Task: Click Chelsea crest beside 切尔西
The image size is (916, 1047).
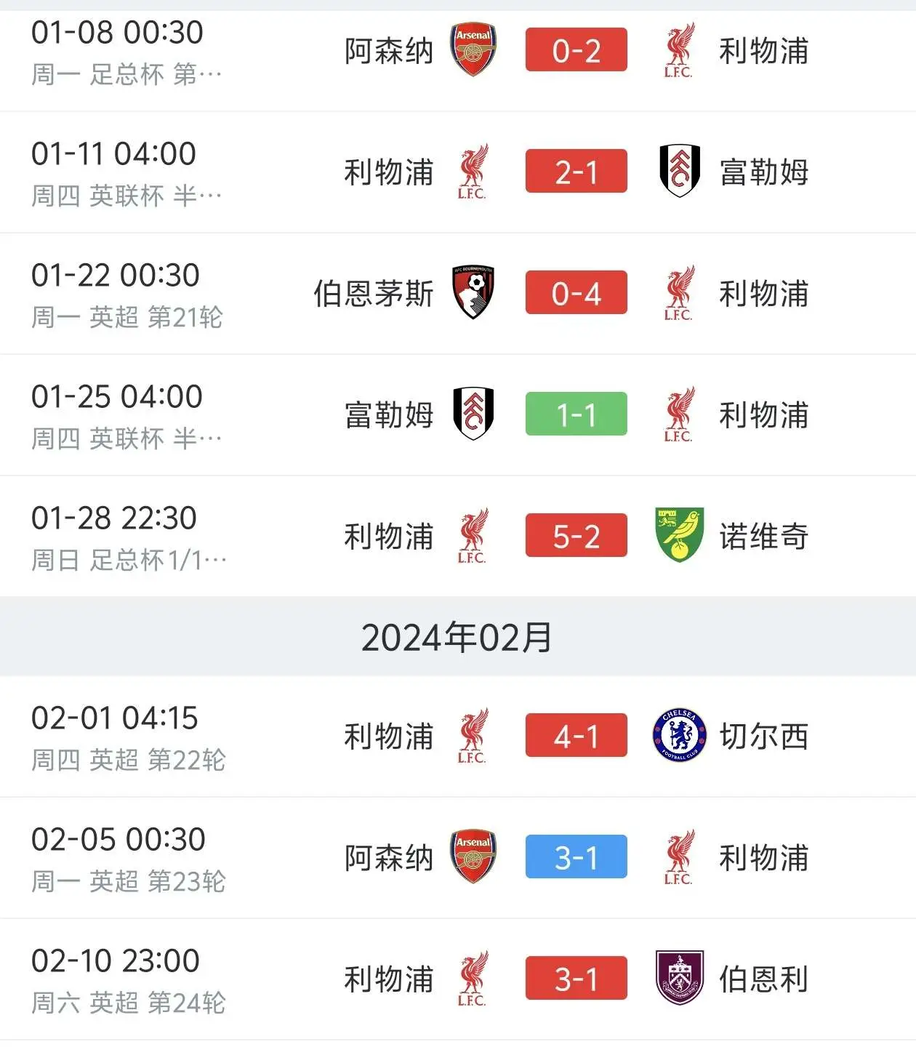Action: pos(680,735)
